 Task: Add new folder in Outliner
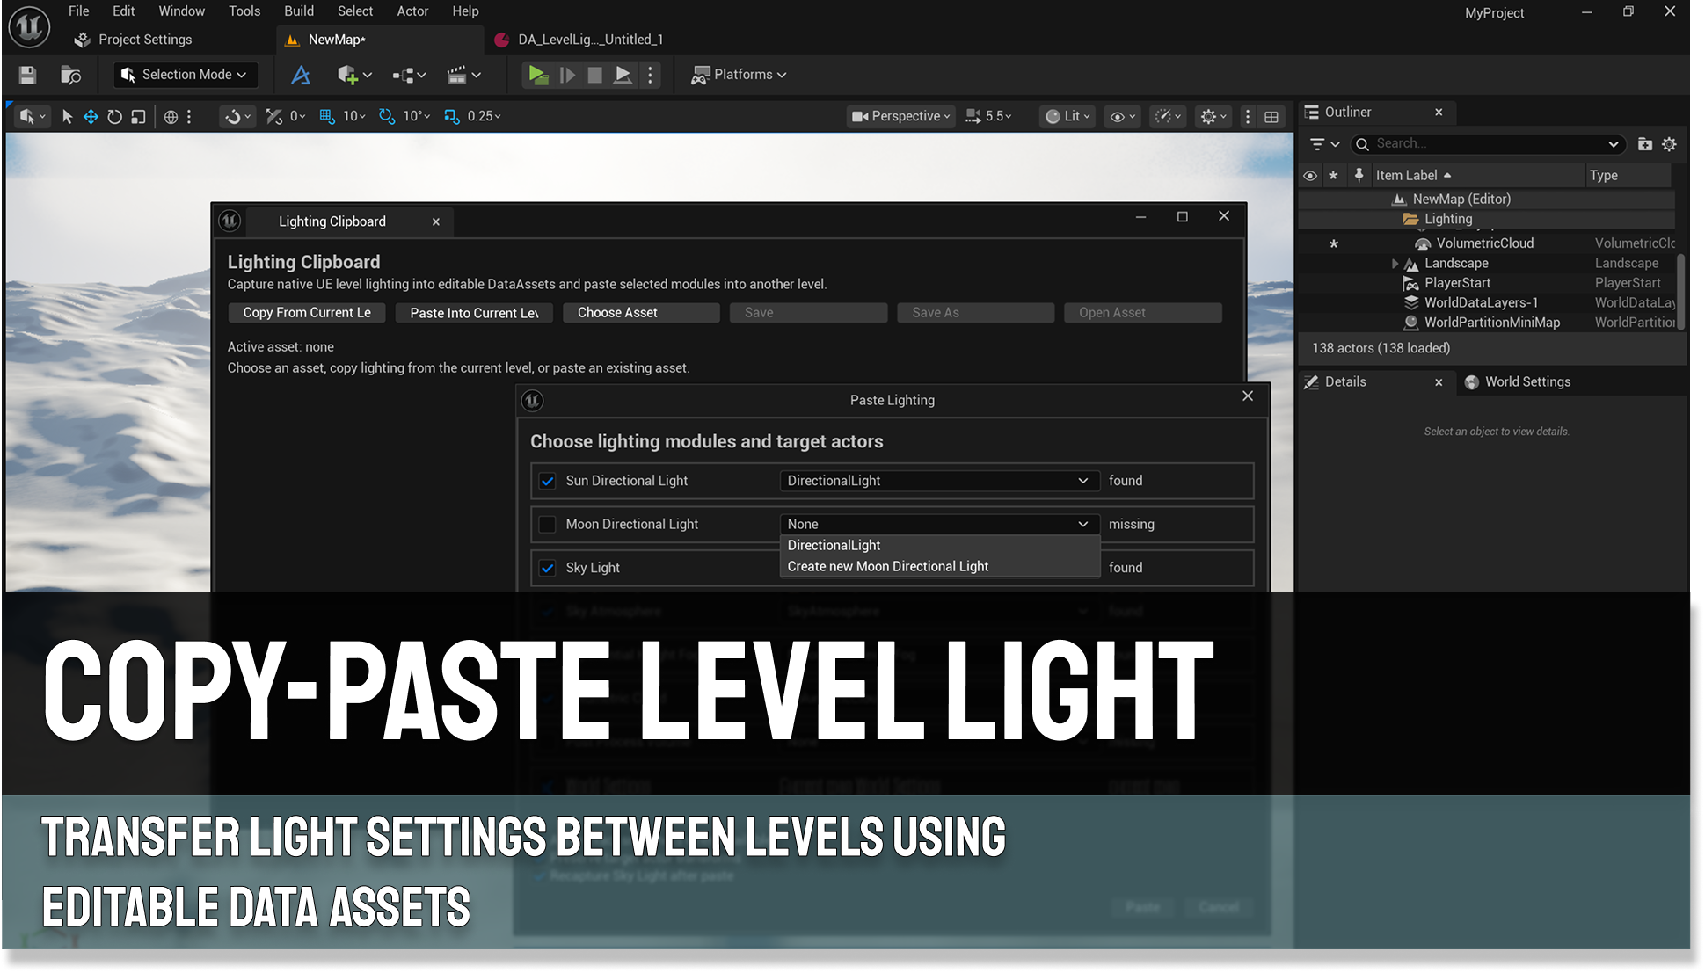tap(1645, 144)
